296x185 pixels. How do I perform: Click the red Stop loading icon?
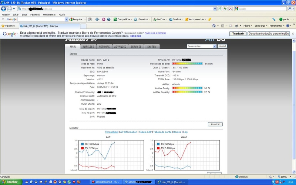(230, 9)
